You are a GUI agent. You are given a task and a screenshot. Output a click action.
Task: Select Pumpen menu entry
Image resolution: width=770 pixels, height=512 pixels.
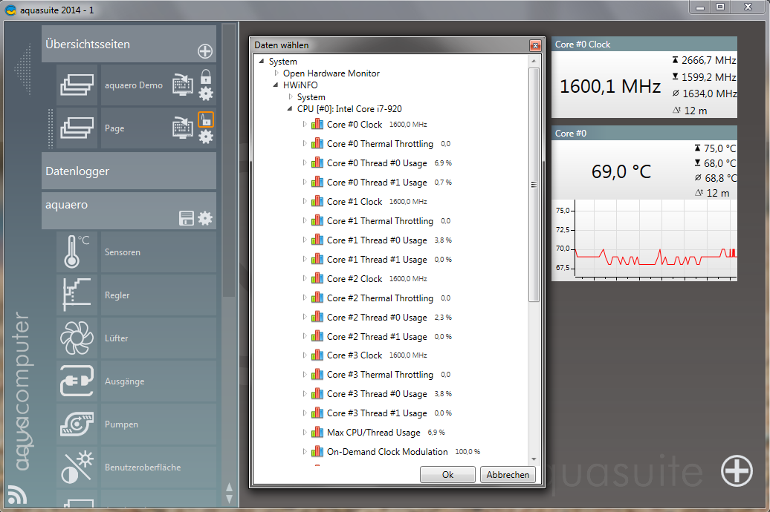(x=158, y=424)
